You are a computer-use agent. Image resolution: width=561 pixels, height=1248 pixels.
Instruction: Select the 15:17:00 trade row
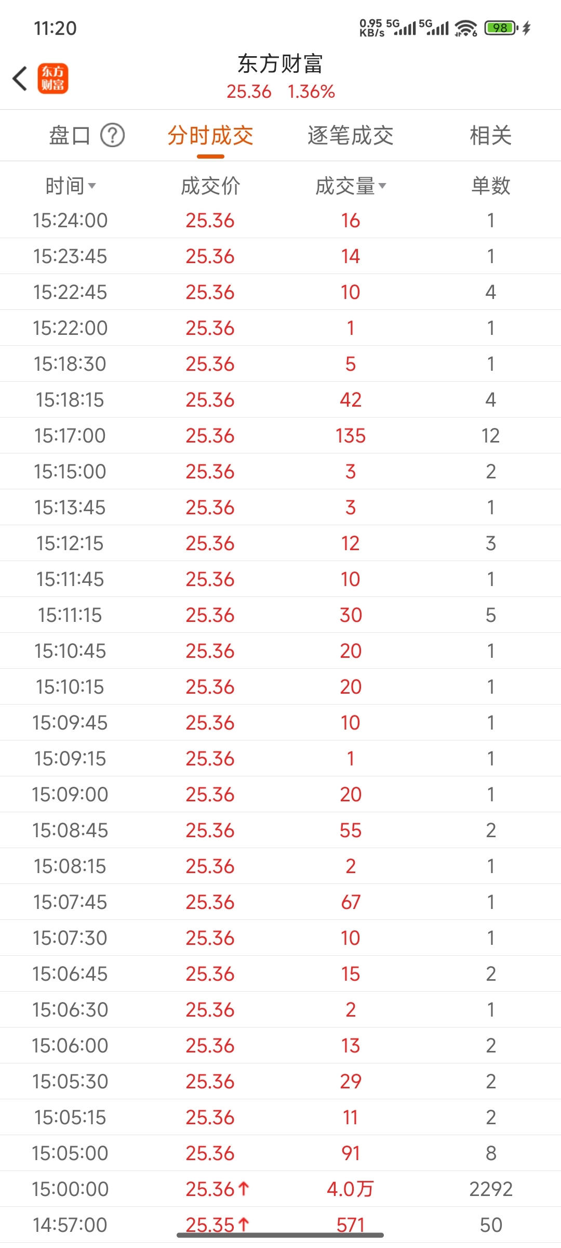click(x=280, y=435)
